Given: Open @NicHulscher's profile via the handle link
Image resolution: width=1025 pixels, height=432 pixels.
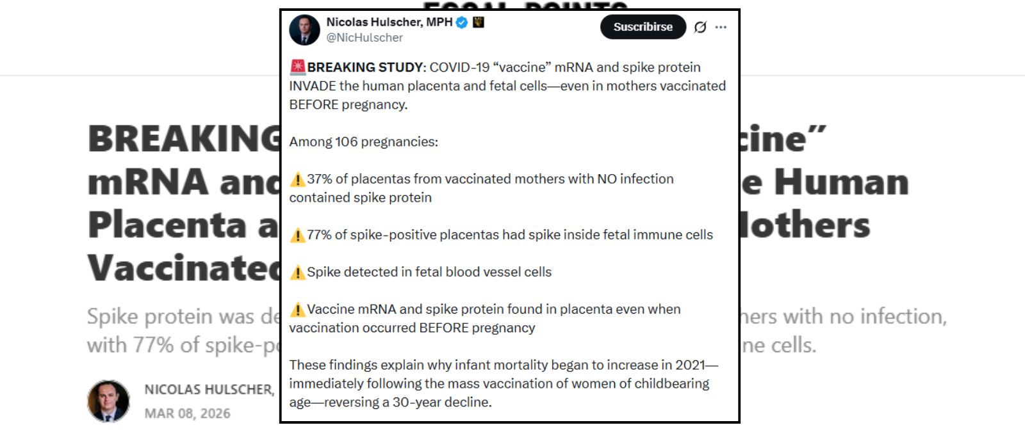Looking at the screenshot, I should tap(365, 37).
